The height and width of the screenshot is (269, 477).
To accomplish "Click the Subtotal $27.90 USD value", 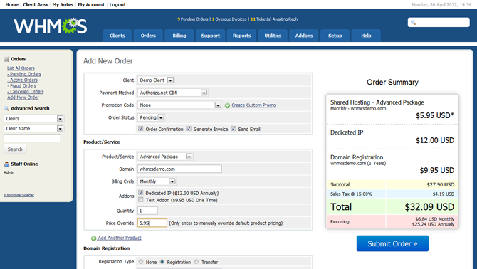I will tap(441, 184).
